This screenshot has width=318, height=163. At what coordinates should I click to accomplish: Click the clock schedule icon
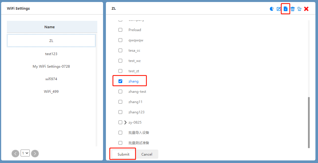coord(299,9)
